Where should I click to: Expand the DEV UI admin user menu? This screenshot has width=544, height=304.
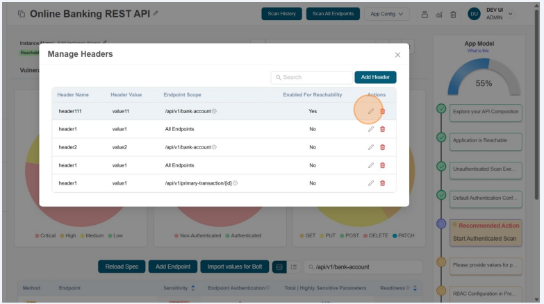511,14
